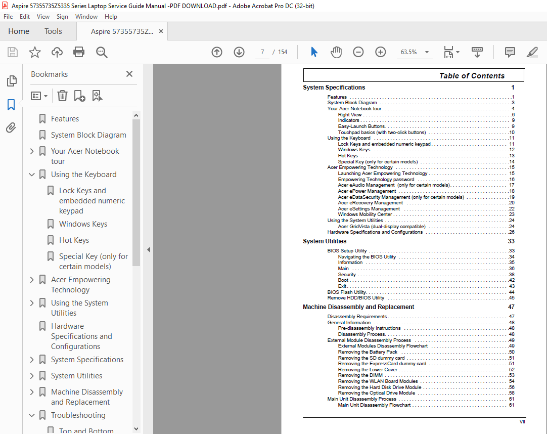Go to previous page arrow

[217, 52]
